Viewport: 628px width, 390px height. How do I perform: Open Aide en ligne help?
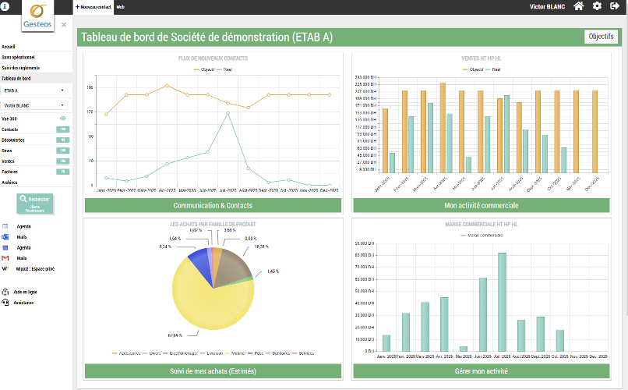point(5,291)
